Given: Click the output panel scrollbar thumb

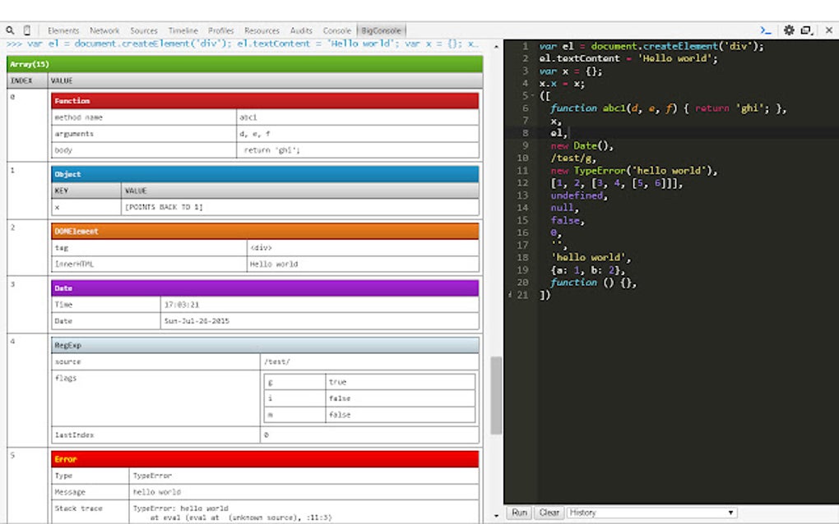Looking at the screenshot, I should (496, 396).
